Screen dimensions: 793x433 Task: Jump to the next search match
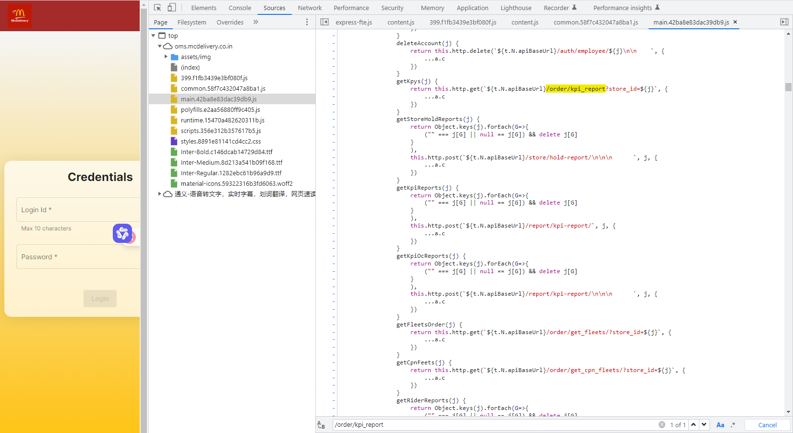[704, 425]
